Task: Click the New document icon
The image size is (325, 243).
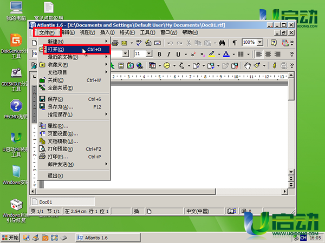Action: 35,43
